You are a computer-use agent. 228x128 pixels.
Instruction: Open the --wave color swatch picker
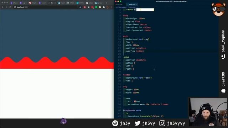(135, 10)
